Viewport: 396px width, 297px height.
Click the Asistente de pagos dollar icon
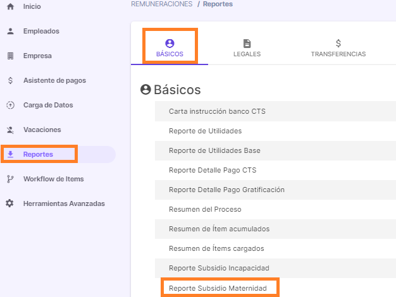click(10, 80)
